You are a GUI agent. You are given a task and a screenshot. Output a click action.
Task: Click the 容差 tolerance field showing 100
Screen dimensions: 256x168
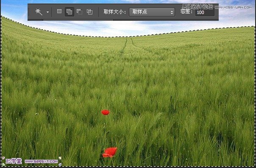[205, 12]
